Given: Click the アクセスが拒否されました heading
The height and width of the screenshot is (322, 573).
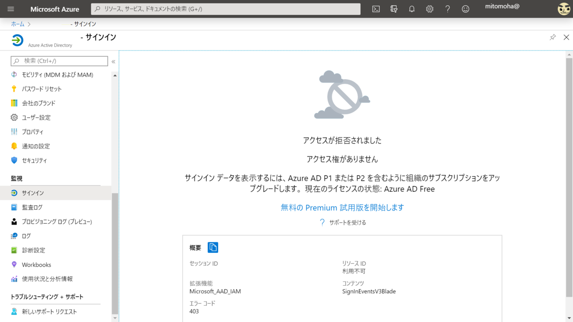Looking at the screenshot, I should [342, 140].
